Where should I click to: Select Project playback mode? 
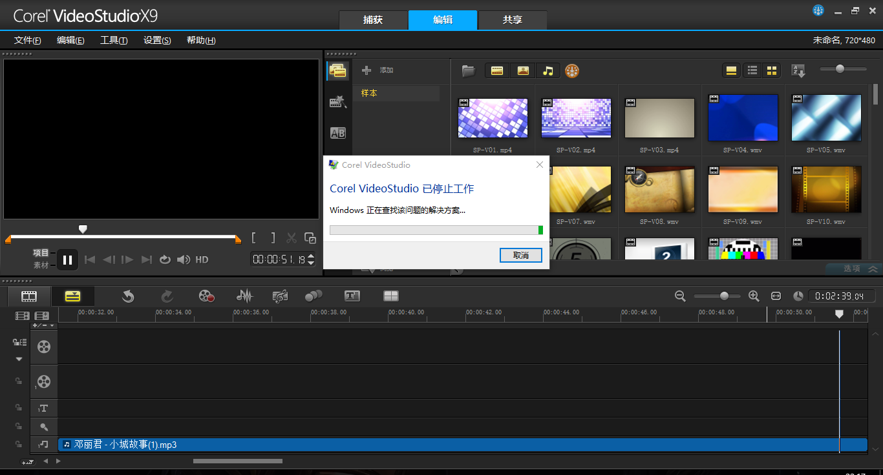(41, 253)
